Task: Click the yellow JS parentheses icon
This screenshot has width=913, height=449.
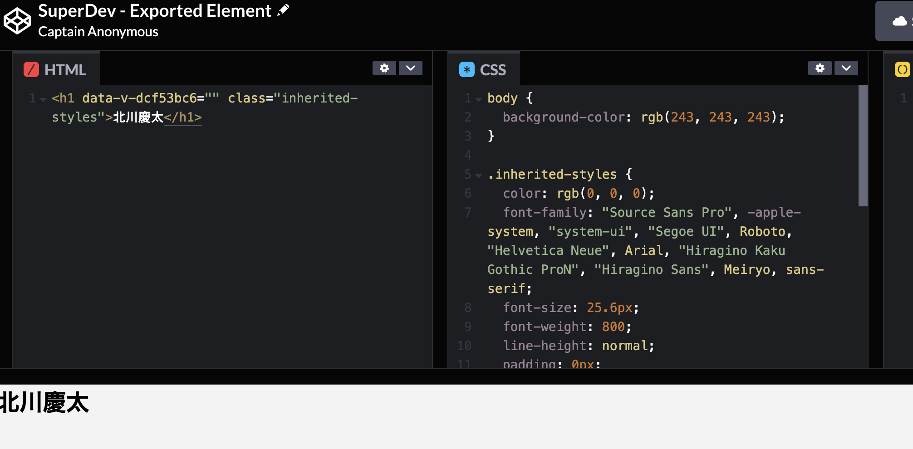Action: click(903, 69)
